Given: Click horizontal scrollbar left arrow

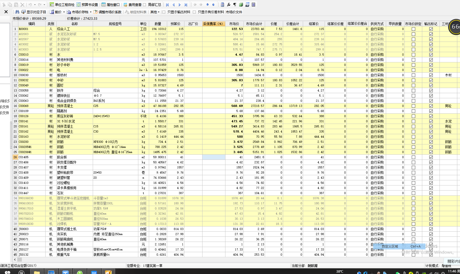Looking at the screenshot, I should pyautogui.click(x=15, y=259).
